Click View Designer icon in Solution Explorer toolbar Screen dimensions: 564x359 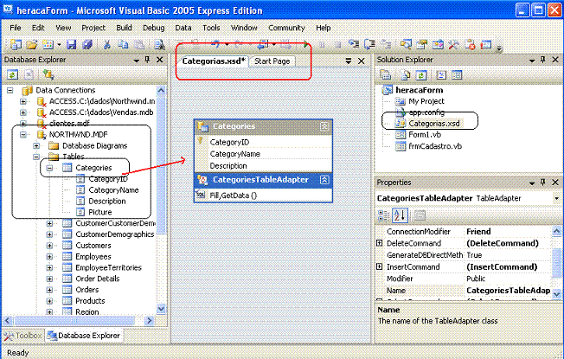pyautogui.click(x=457, y=74)
